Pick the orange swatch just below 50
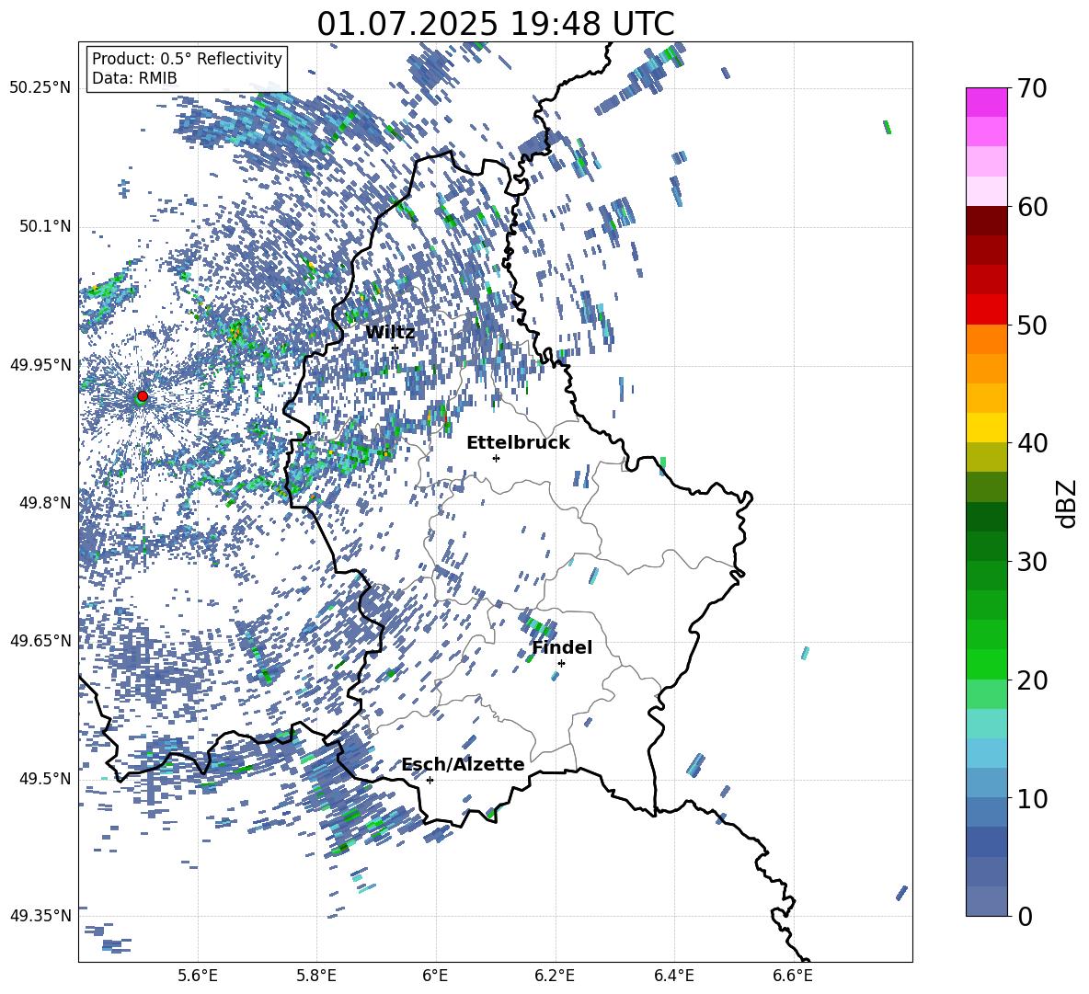1089x994 pixels. [x=986, y=339]
